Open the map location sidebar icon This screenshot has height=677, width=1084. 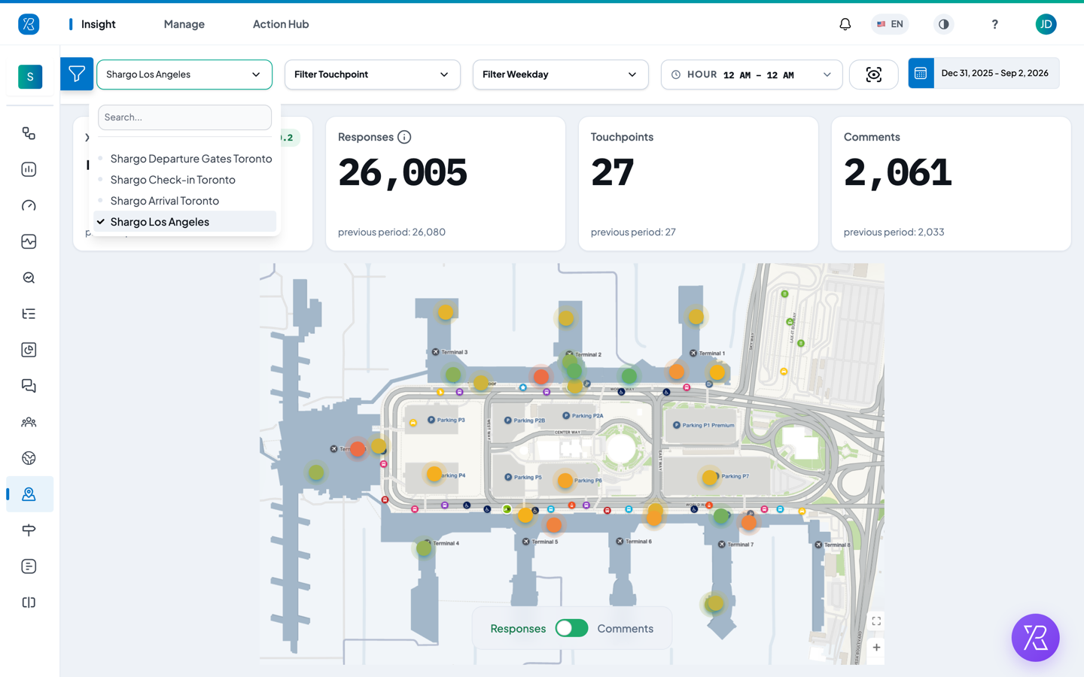tap(29, 494)
